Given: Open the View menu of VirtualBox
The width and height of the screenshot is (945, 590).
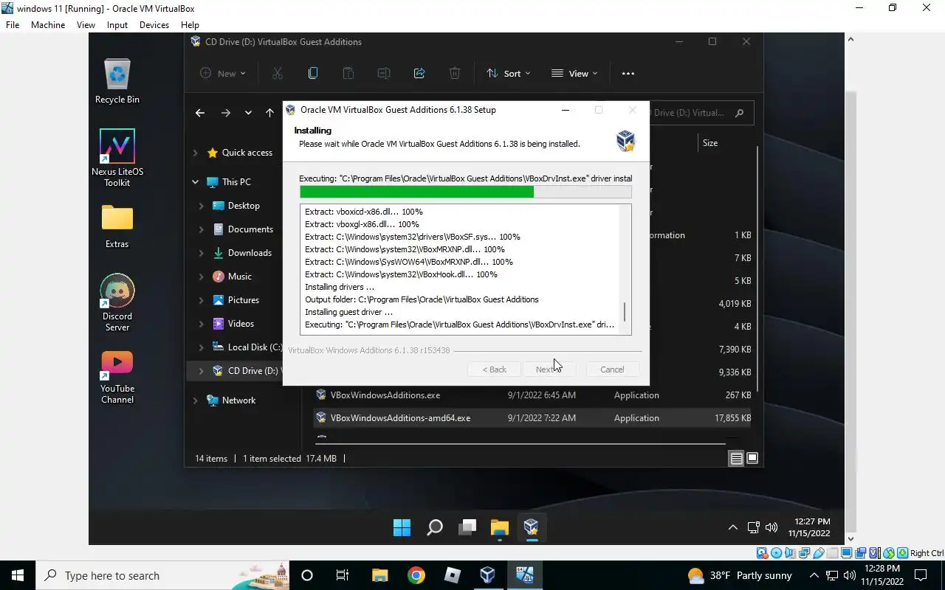Looking at the screenshot, I should coord(86,24).
